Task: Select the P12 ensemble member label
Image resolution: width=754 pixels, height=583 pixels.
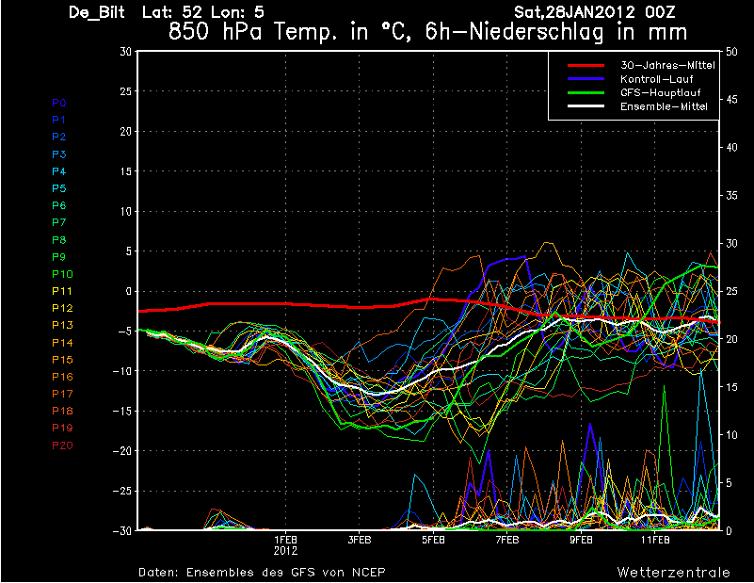Action: coord(62,308)
